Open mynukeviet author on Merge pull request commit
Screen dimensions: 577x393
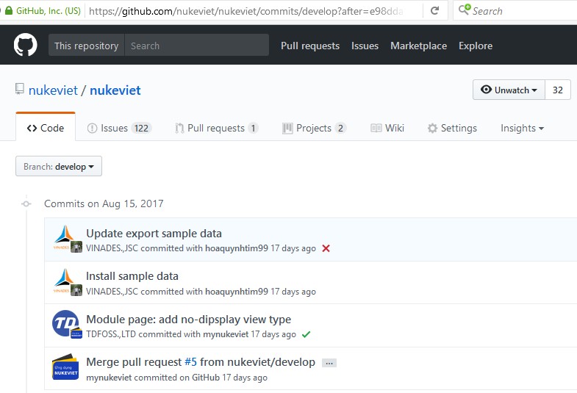coord(109,378)
